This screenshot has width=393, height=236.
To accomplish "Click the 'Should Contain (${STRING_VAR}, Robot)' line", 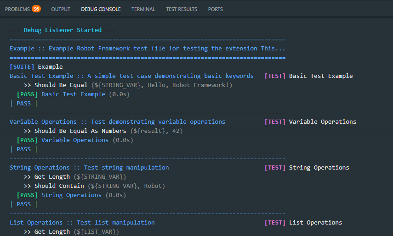I will [95, 186].
